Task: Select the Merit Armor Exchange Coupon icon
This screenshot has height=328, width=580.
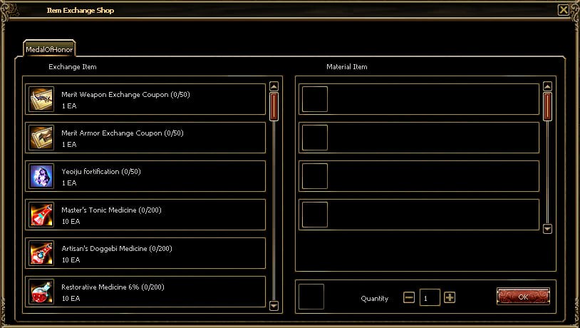Action: (x=41, y=138)
